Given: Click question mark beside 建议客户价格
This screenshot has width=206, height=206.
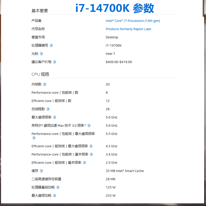Looking at the screenshot, I should (x=55, y=62).
